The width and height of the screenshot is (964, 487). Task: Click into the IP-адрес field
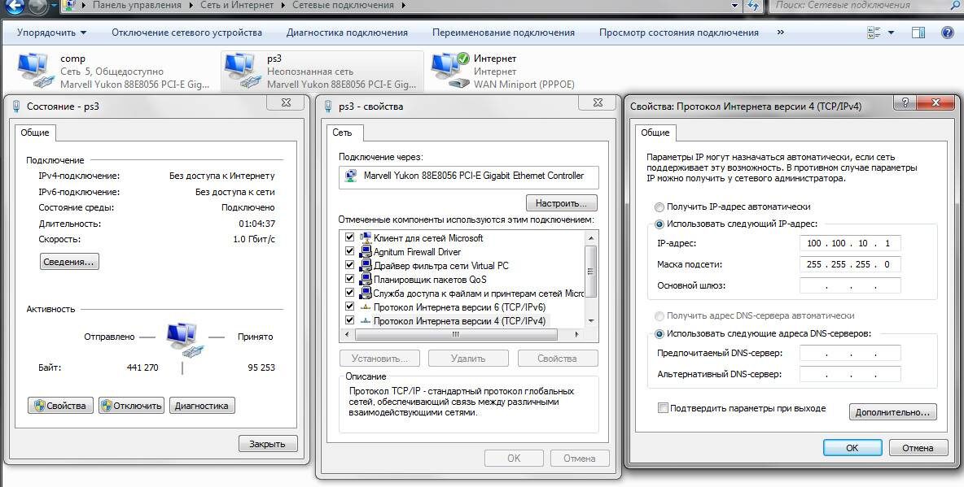pos(850,243)
